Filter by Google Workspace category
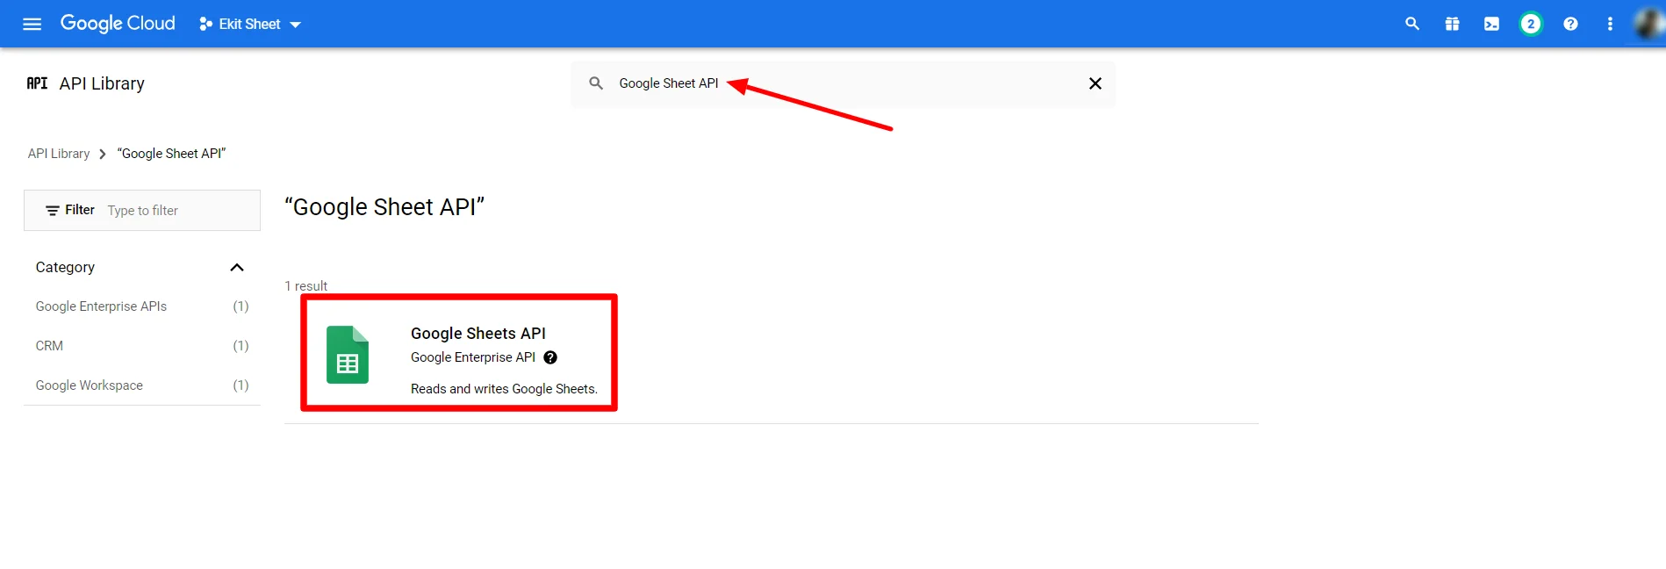This screenshot has height=569, width=1666. click(141, 385)
